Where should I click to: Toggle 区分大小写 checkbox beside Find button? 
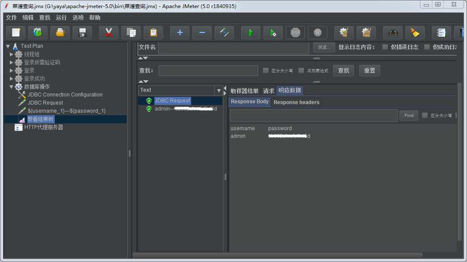(425, 115)
